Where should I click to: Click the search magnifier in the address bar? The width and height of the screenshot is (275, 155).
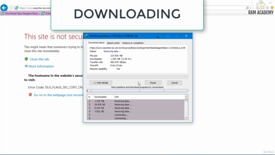[247, 8]
